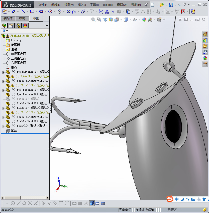The height and width of the screenshot is (213, 209).
Task: Open the Appearances color sphere in task pane
Action: pyautogui.click(x=205, y=58)
